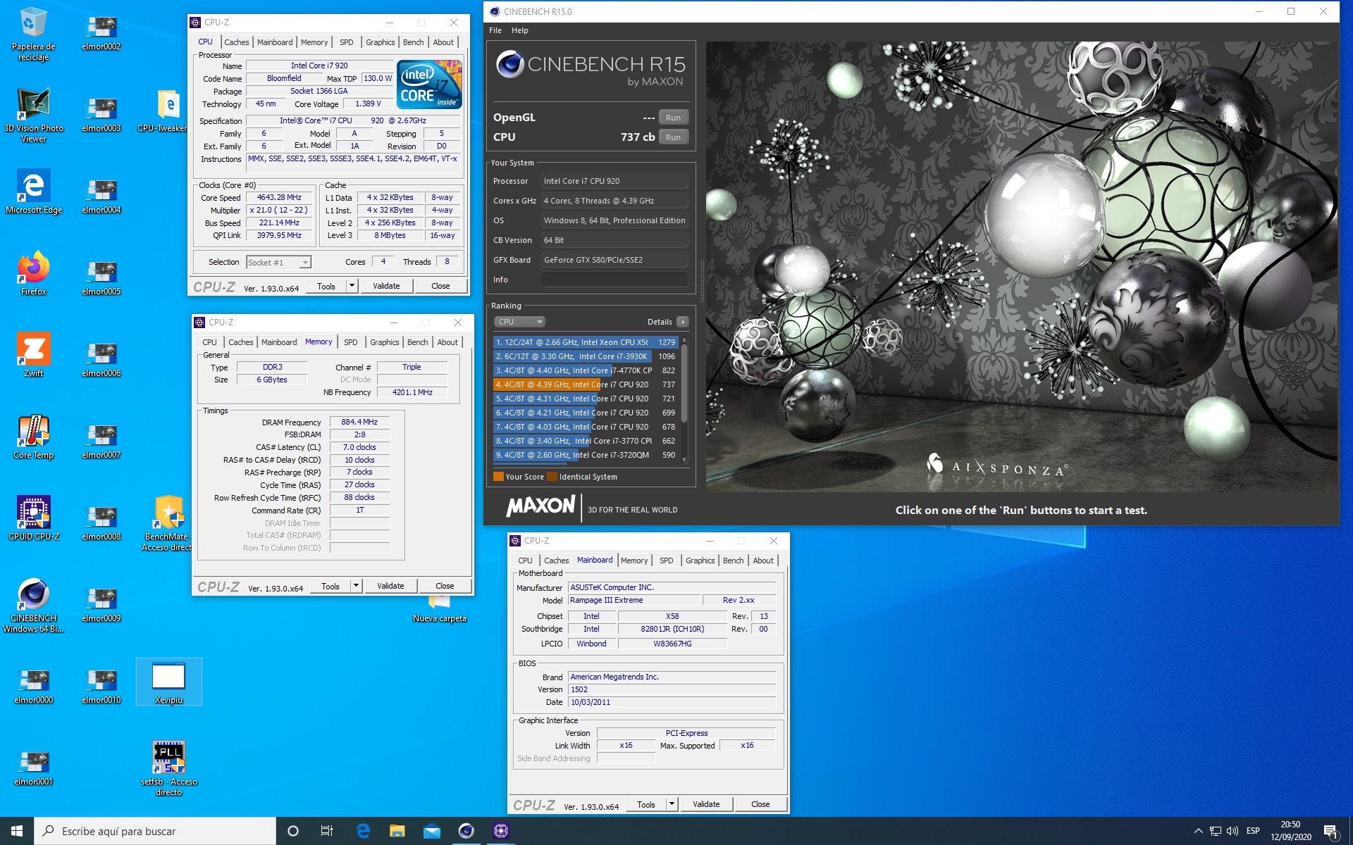Open Cortana circle icon in taskbar
Image resolution: width=1353 pixels, height=845 pixels.
(293, 831)
